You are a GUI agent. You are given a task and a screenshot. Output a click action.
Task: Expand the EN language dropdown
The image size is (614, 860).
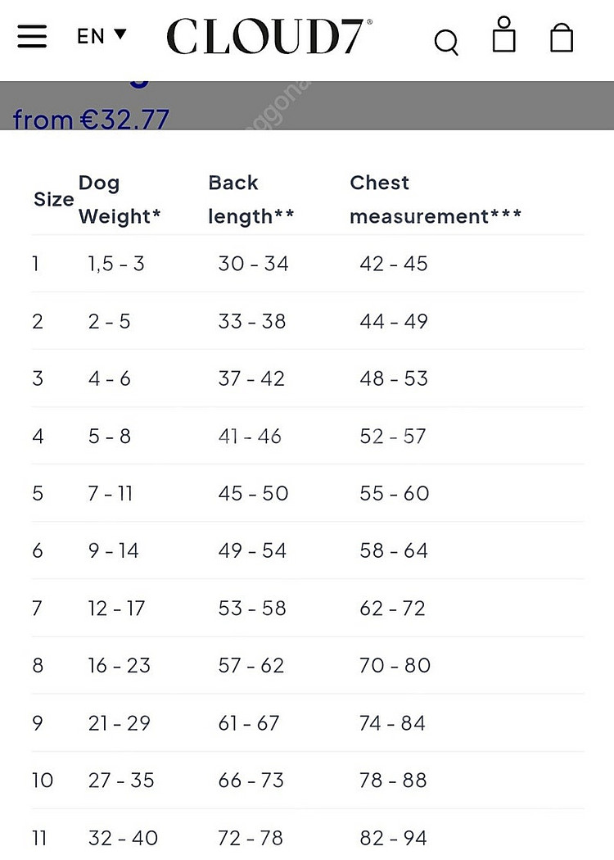pos(102,36)
